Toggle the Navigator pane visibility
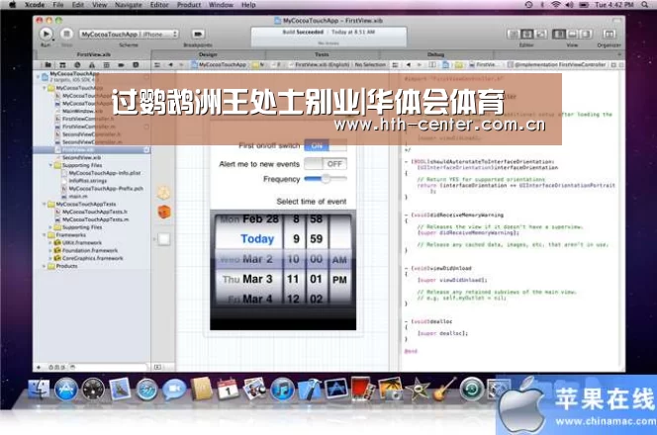This screenshot has height=435, width=657. [x=558, y=34]
